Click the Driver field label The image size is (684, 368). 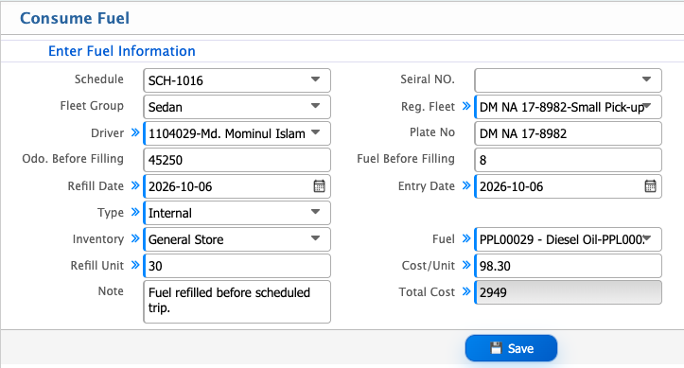pos(107,133)
